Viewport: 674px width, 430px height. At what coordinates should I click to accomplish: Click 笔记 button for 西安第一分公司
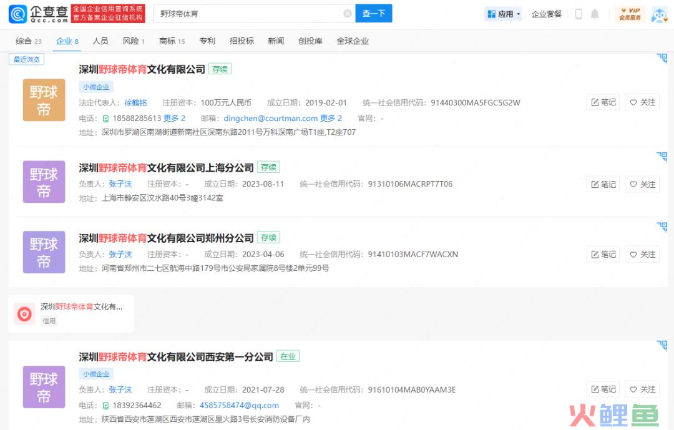[603, 389]
